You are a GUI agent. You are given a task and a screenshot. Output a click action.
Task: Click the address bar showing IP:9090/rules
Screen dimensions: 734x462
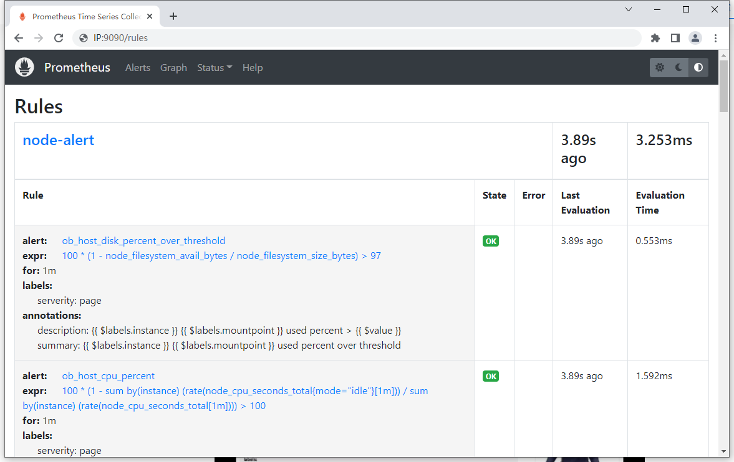tap(357, 38)
